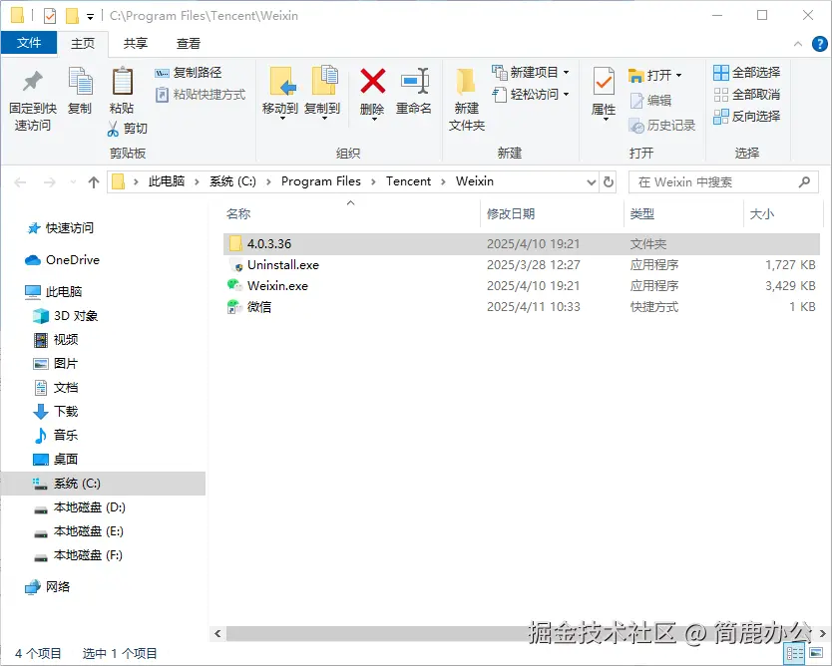Click Program Files in the breadcrumb
The image size is (832, 666).
[x=320, y=181]
